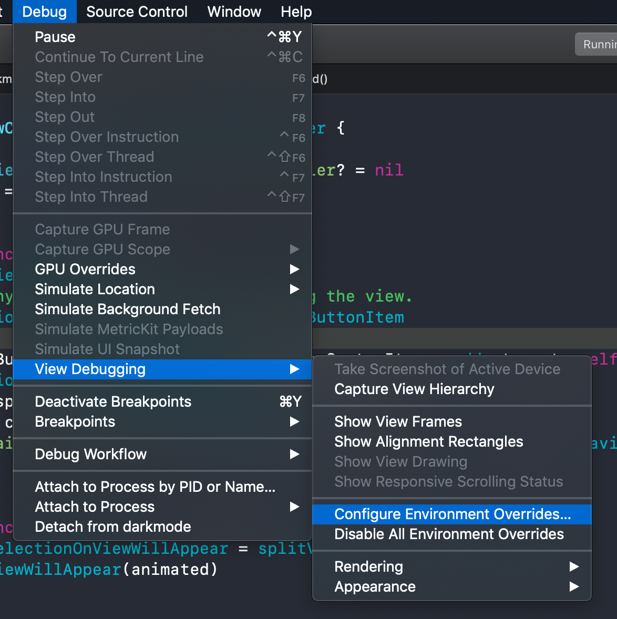Choose Attach to Process by PID or Name
Viewport: 617px width, 619px height.
(x=155, y=487)
